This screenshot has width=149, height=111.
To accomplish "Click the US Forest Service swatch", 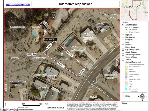I will [126, 91].
